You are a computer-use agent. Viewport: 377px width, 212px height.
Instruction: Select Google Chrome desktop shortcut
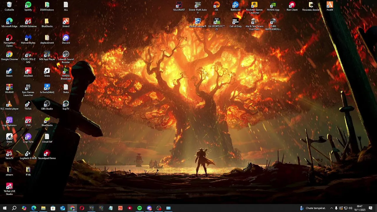tap(9, 56)
